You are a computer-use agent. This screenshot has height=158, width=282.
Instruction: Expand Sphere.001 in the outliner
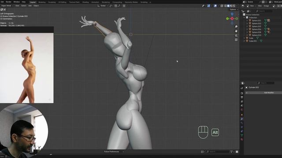(x=247, y=21)
